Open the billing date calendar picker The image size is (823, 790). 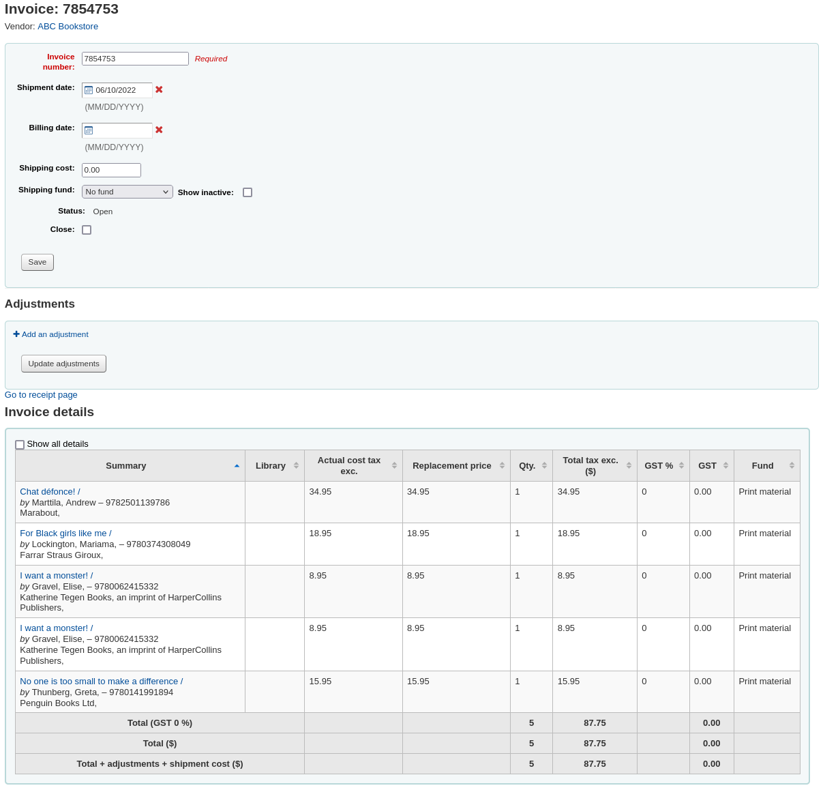[x=88, y=130]
